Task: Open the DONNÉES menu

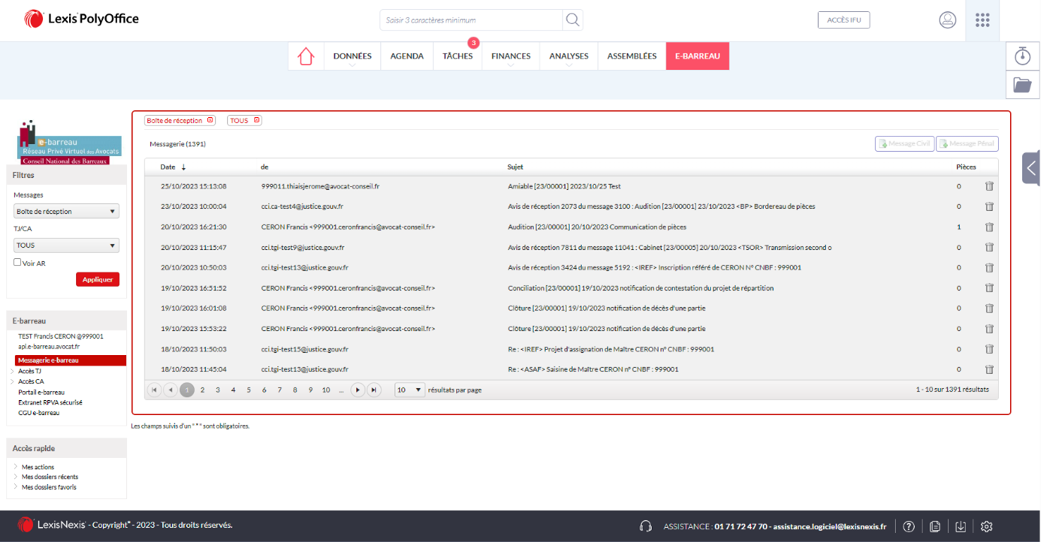Action: (x=352, y=56)
